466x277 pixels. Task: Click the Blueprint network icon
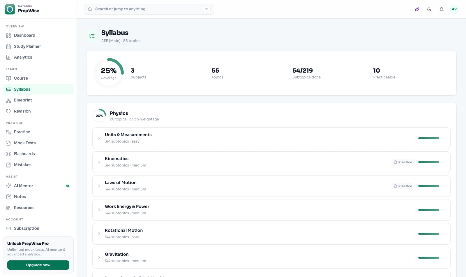tap(8, 100)
